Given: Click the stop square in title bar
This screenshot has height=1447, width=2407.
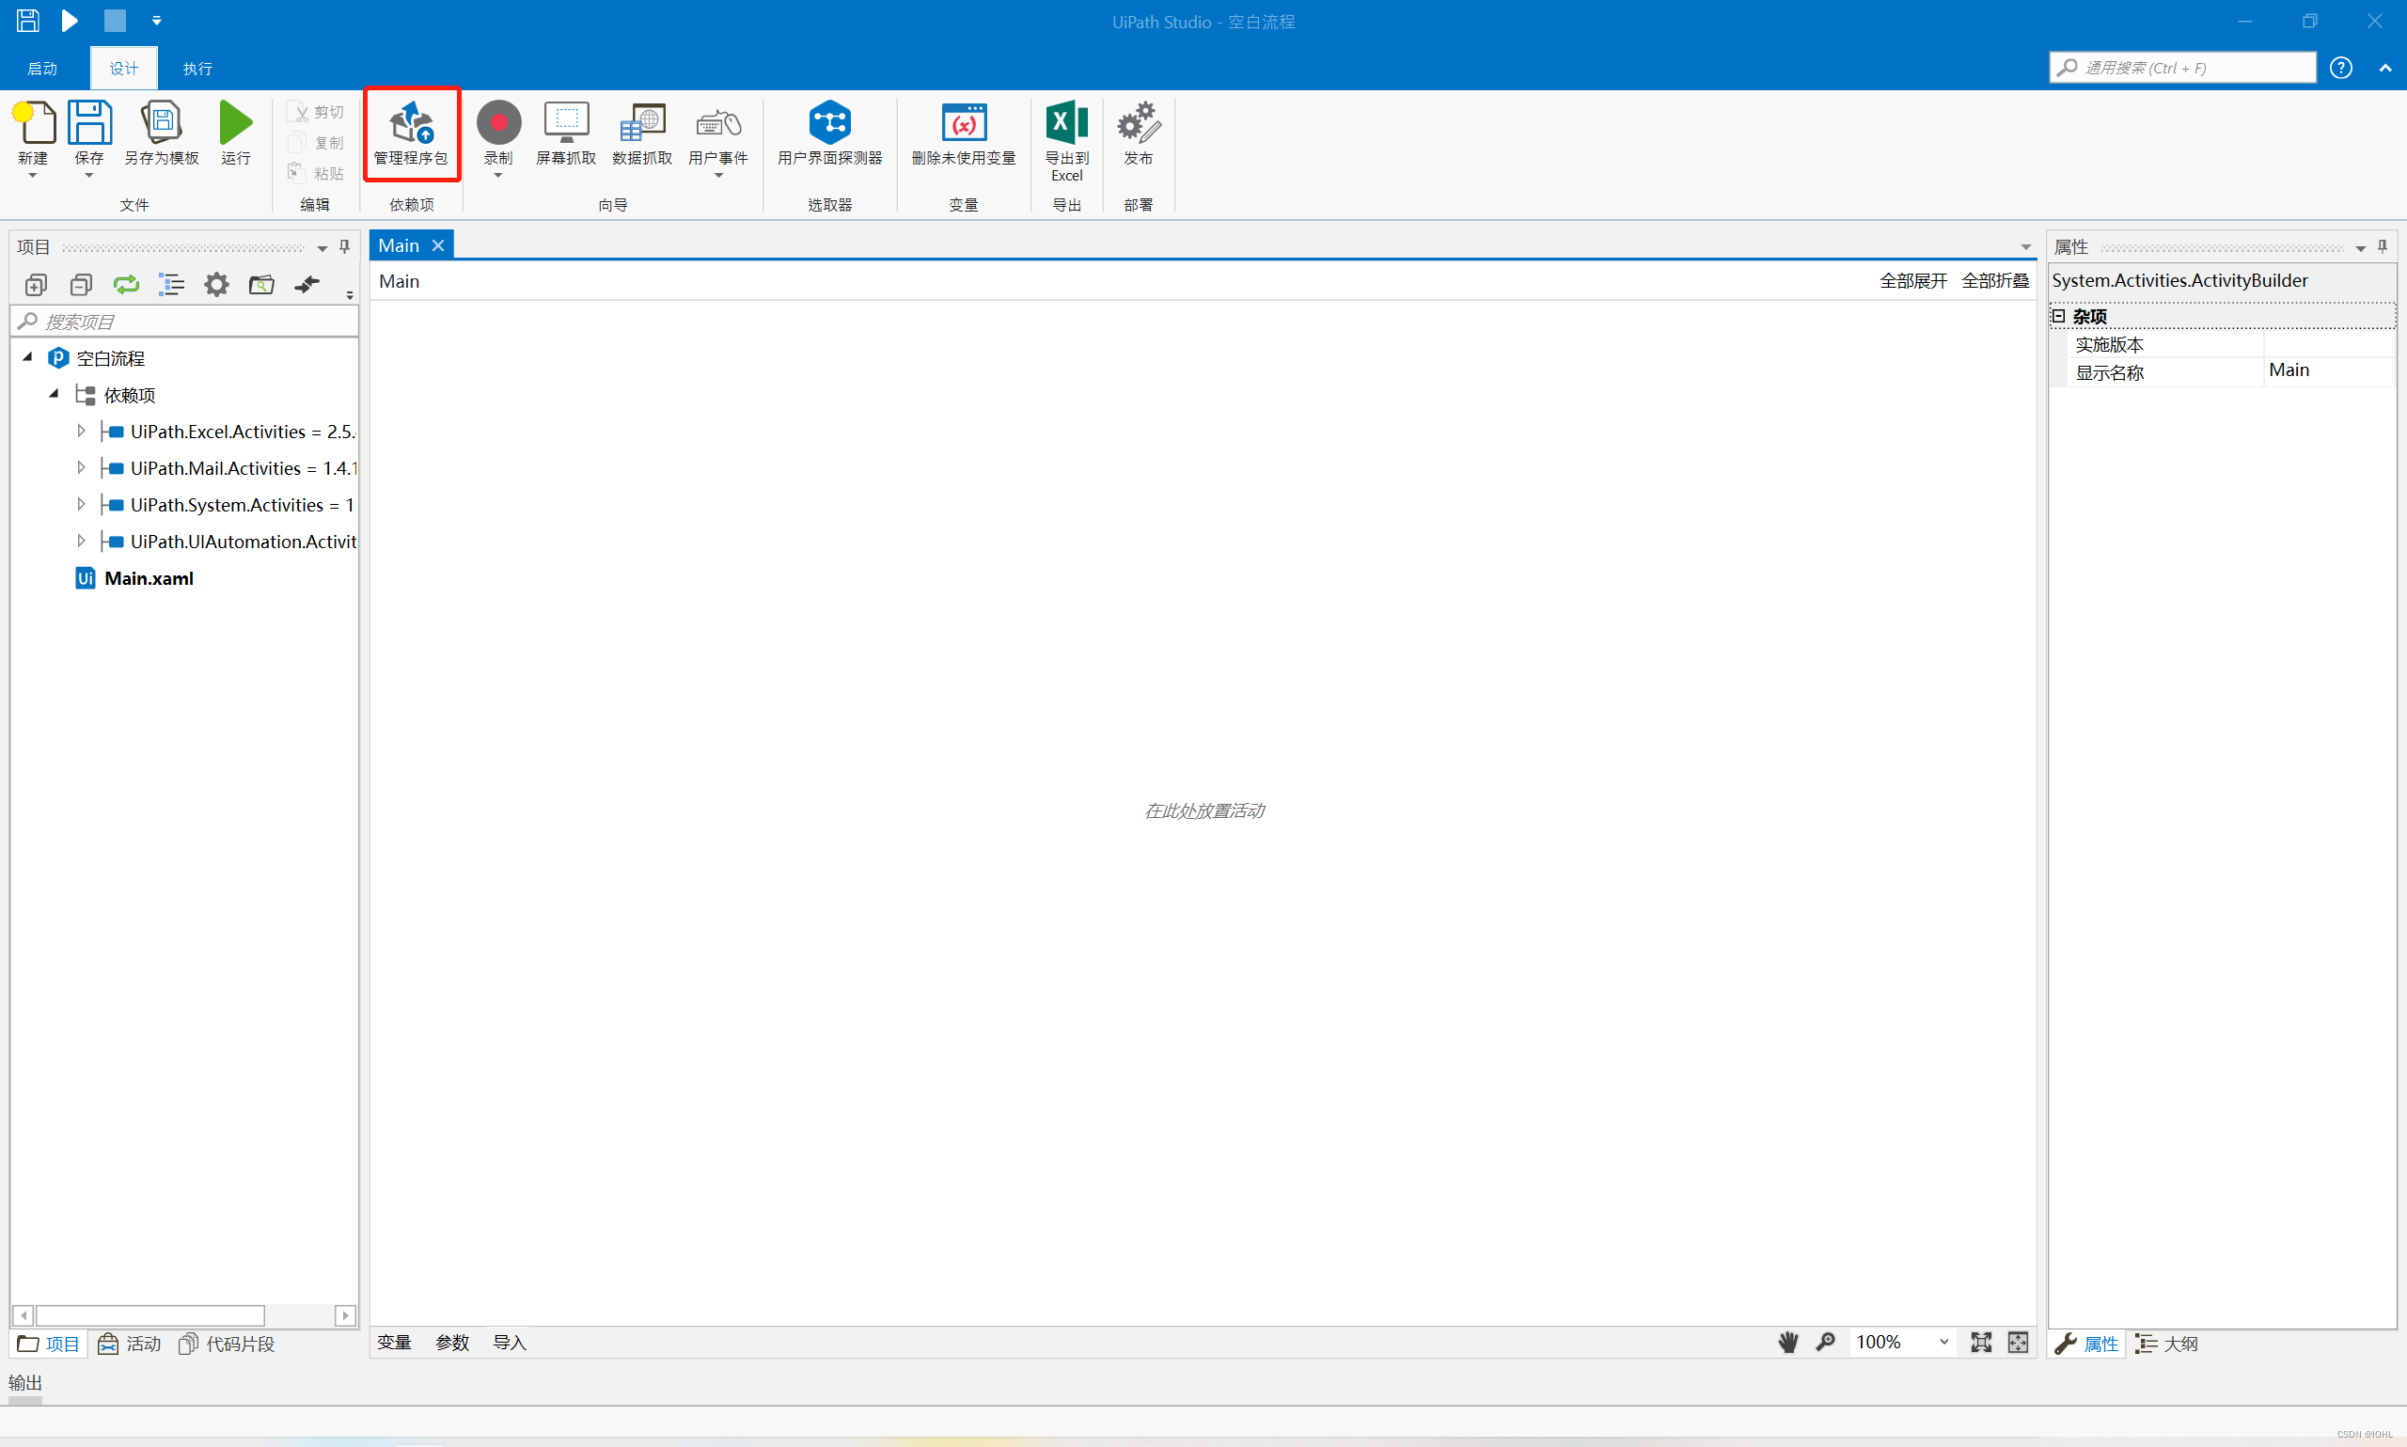Looking at the screenshot, I should pos(115,21).
